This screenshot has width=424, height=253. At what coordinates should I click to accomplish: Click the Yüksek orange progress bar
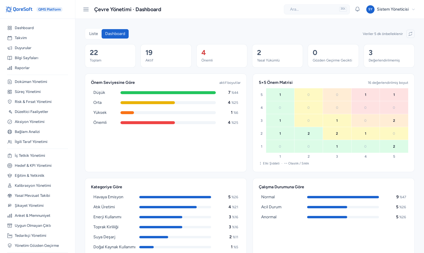(x=127, y=113)
